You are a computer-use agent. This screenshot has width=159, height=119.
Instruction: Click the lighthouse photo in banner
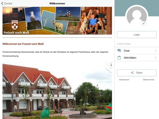point(68,14)
